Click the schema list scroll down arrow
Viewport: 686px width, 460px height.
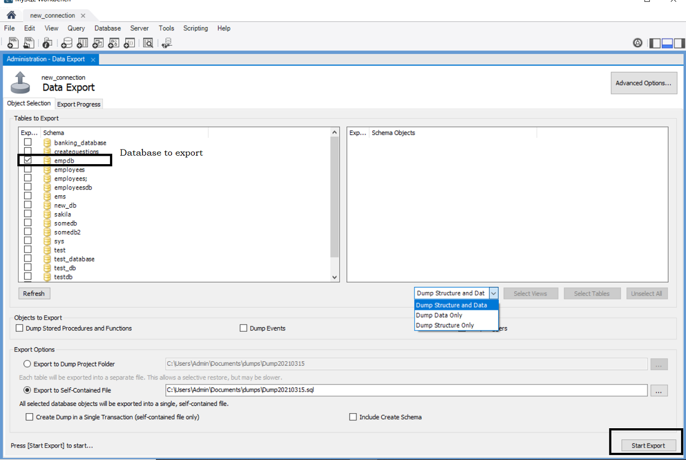pos(335,277)
